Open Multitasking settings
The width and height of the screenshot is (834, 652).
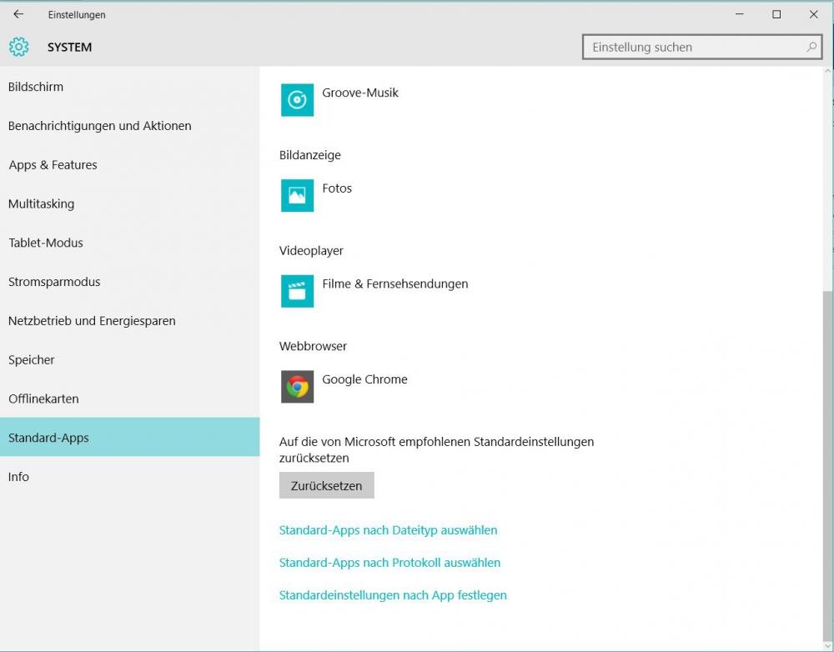pyautogui.click(x=42, y=204)
